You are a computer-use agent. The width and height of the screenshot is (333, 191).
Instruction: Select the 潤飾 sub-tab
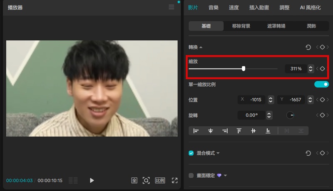tap(311, 26)
